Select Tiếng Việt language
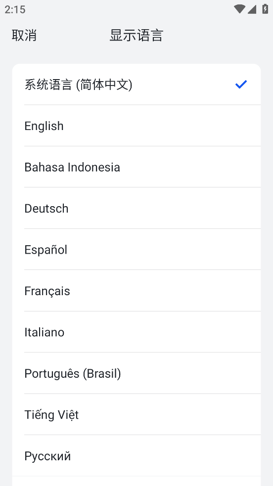The width and height of the screenshot is (273, 486). pyautogui.click(x=136, y=414)
